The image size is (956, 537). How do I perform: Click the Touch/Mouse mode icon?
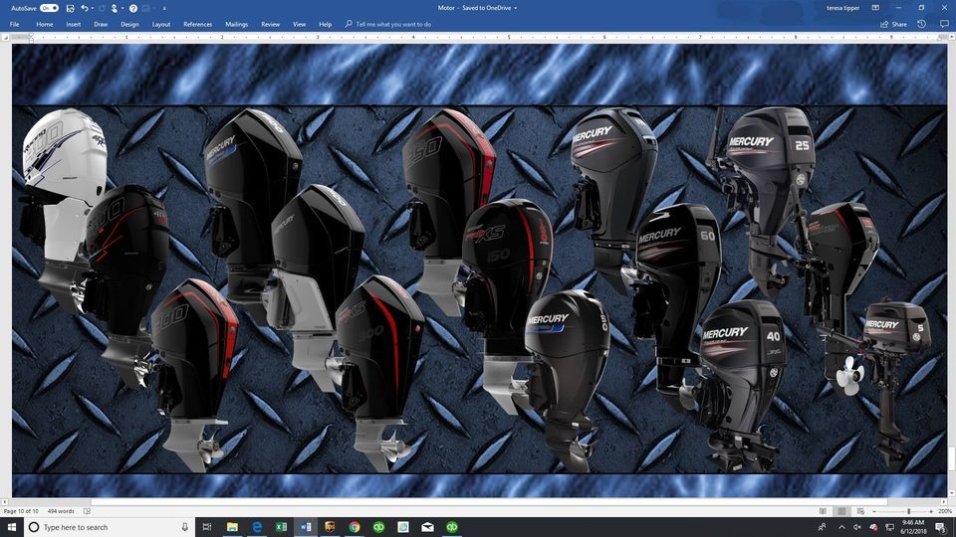pyautogui.click(x=114, y=8)
